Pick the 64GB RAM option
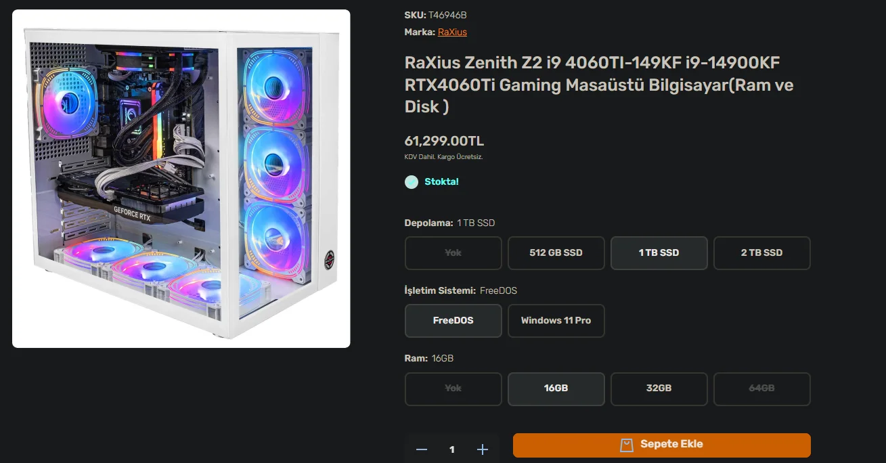The image size is (886, 463). [762, 389]
